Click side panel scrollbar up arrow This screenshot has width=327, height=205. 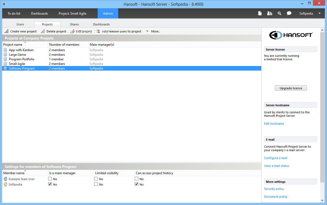point(322,29)
